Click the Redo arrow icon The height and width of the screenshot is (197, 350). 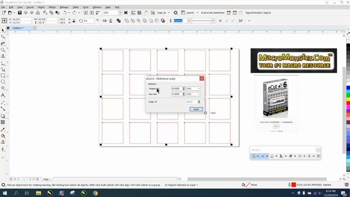(x=74, y=13)
